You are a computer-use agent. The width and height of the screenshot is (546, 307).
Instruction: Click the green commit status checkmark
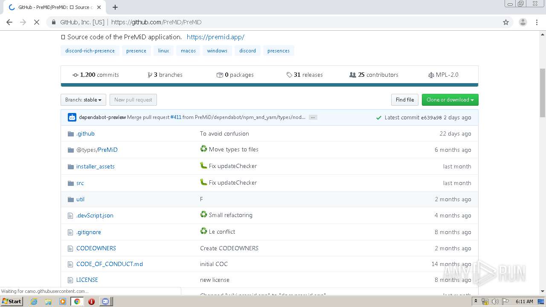tap(379, 118)
